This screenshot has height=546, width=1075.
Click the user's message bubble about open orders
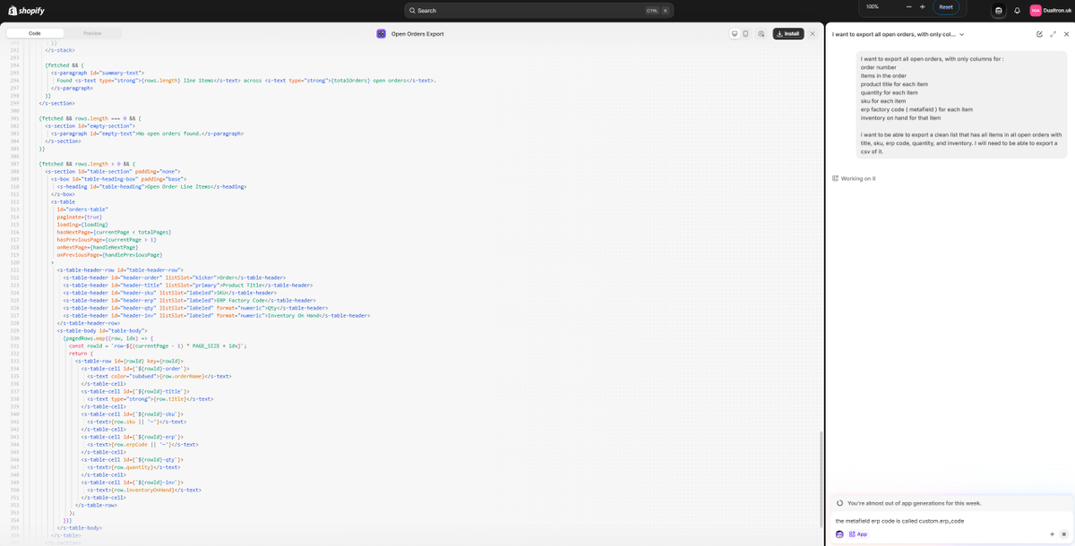(x=961, y=105)
